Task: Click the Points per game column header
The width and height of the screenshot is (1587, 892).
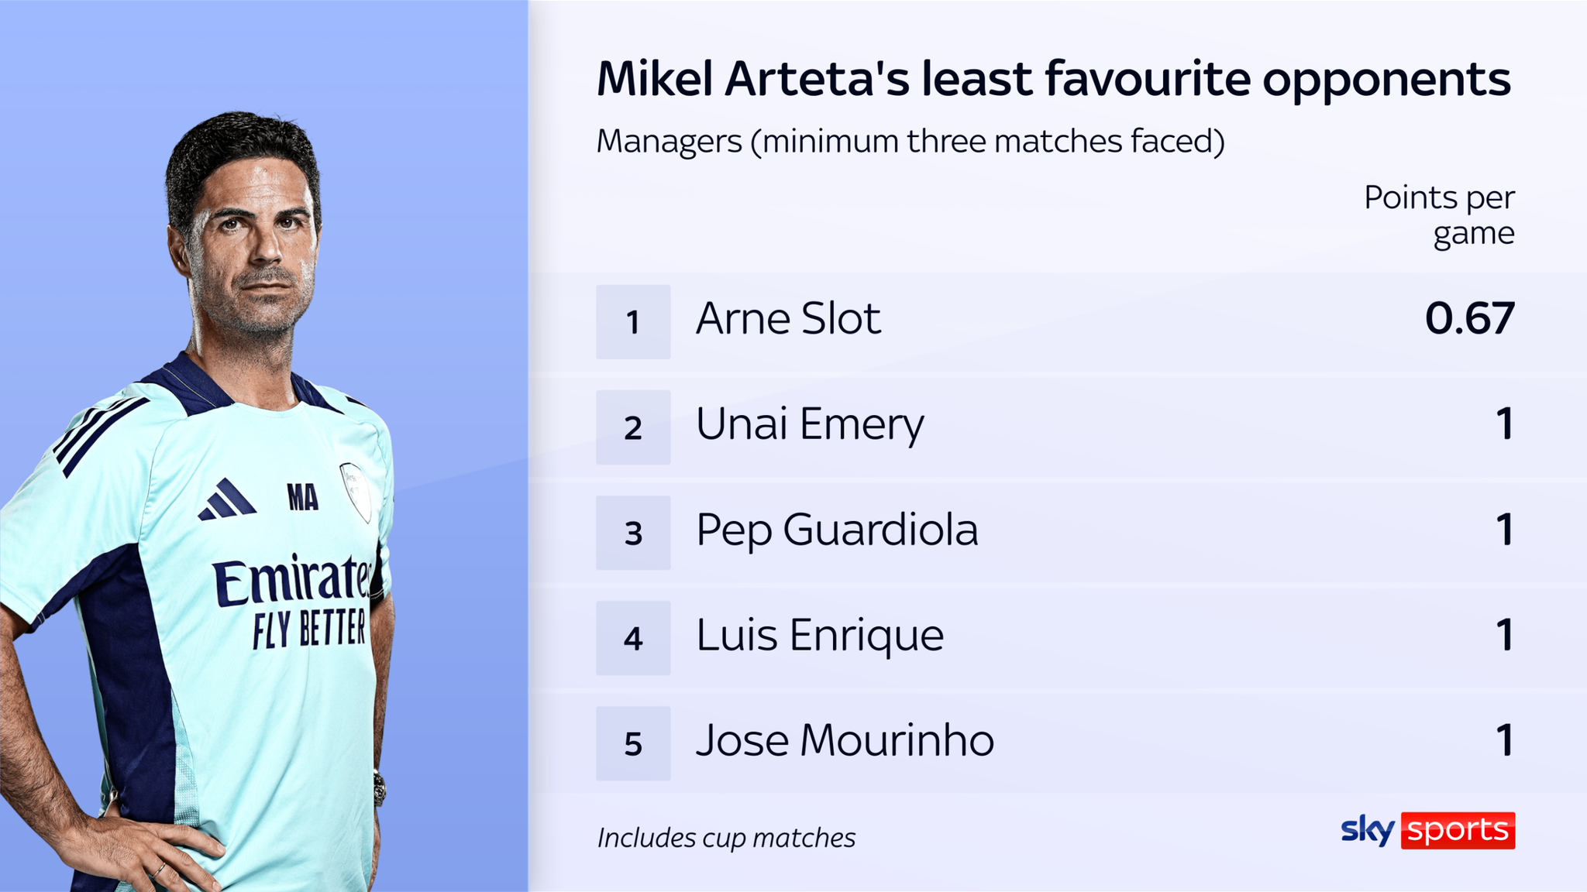Action: 1439,215
